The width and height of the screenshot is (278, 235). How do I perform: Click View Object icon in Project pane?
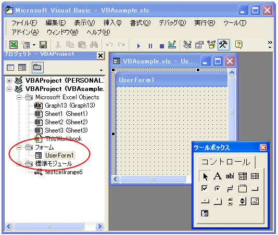[22, 68]
